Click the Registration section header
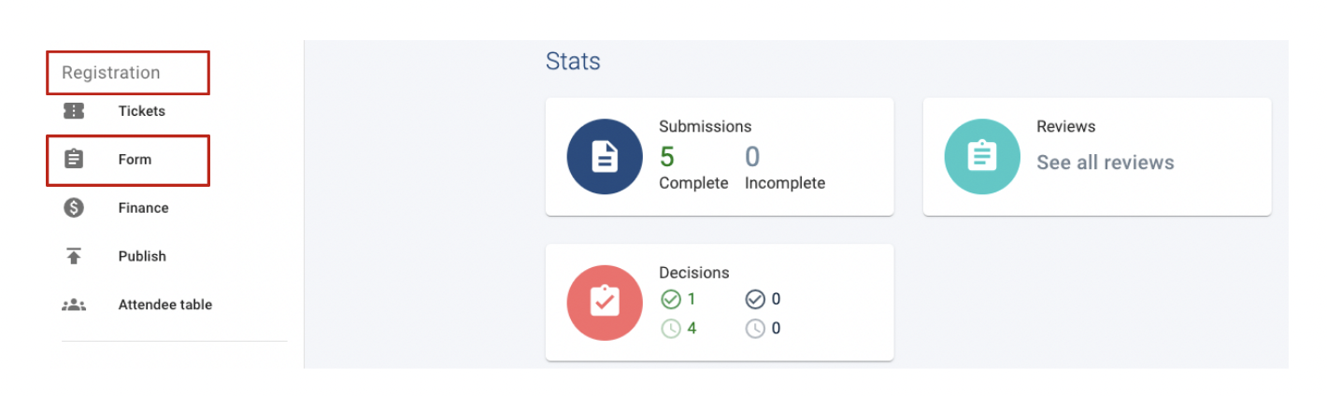The width and height of the screenshot is (1327, 396). pos(111,73)
